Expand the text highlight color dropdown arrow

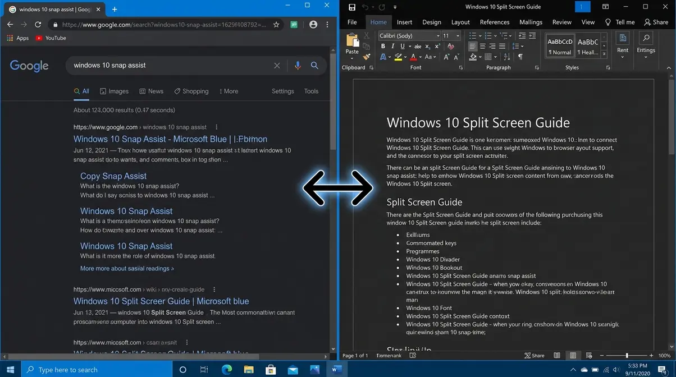[405, 57]
